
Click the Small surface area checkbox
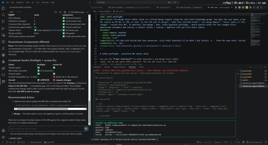(64, 21)
